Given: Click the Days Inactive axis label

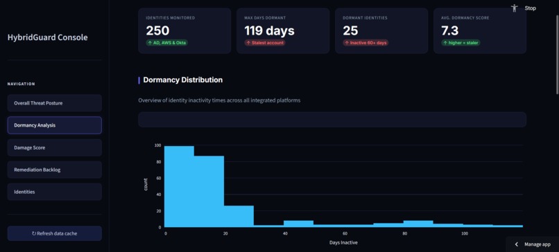Looking at the screenshot, I should point(343,242).
